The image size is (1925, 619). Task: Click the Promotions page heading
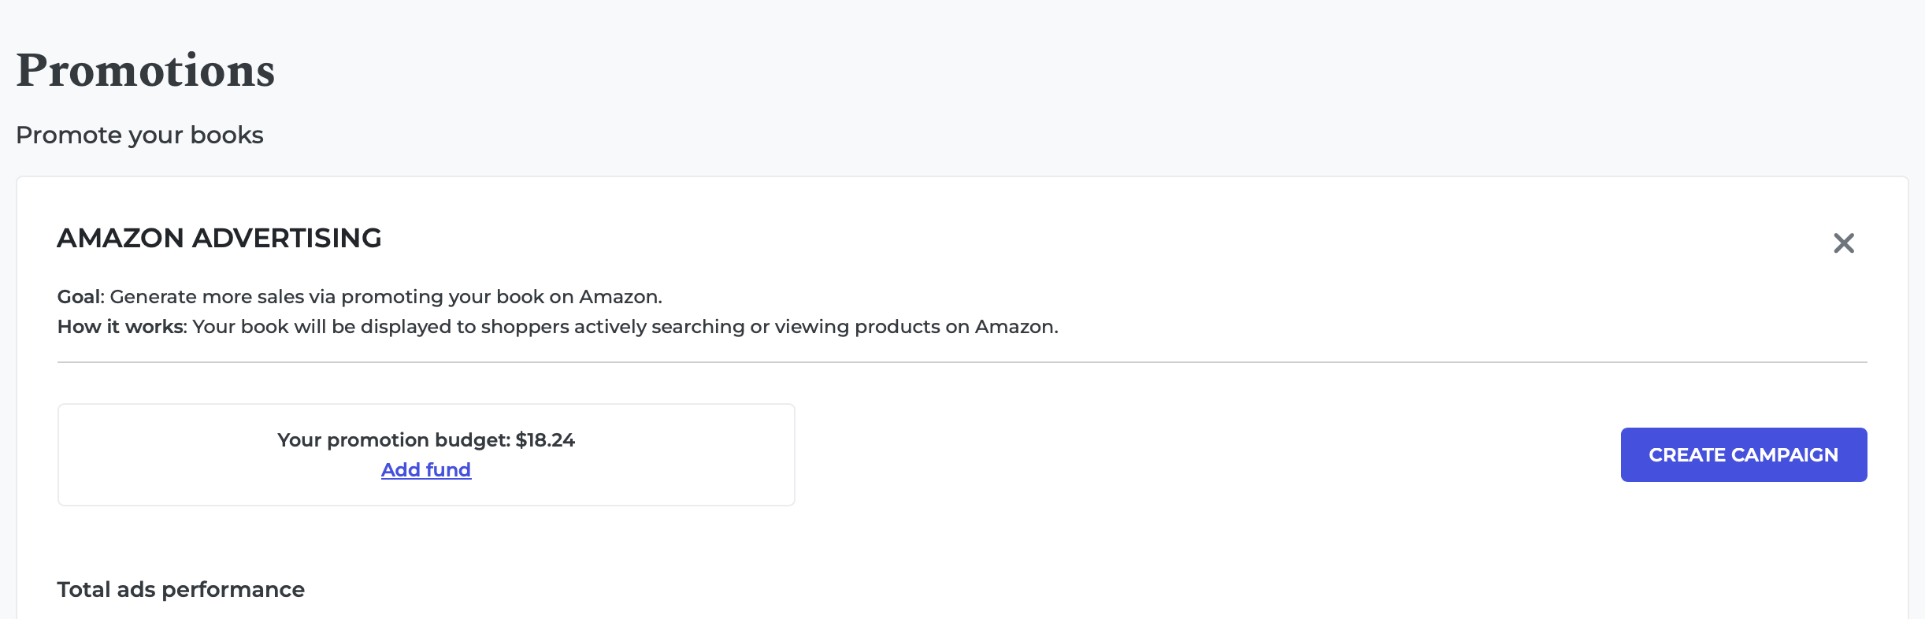146,71
